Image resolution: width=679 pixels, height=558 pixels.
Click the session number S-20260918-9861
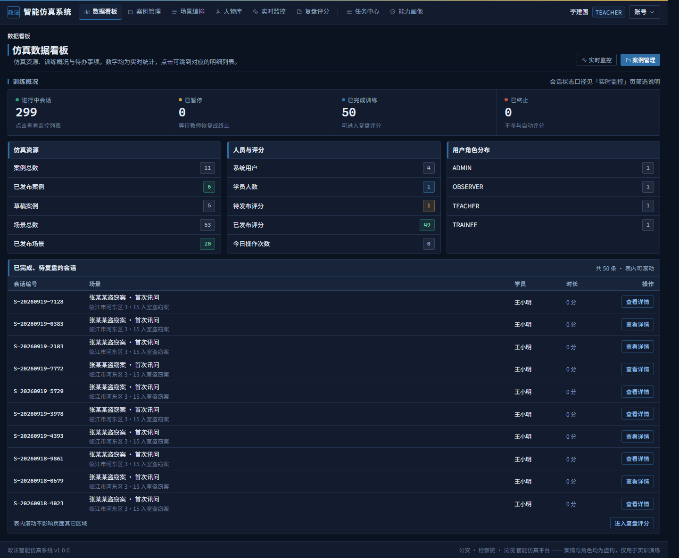39,459
